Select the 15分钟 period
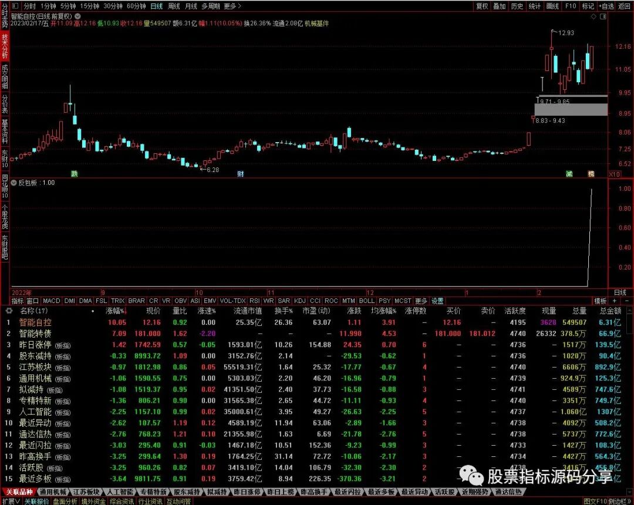Viewport: 634px width, 505px height. [x=90, y=6]
